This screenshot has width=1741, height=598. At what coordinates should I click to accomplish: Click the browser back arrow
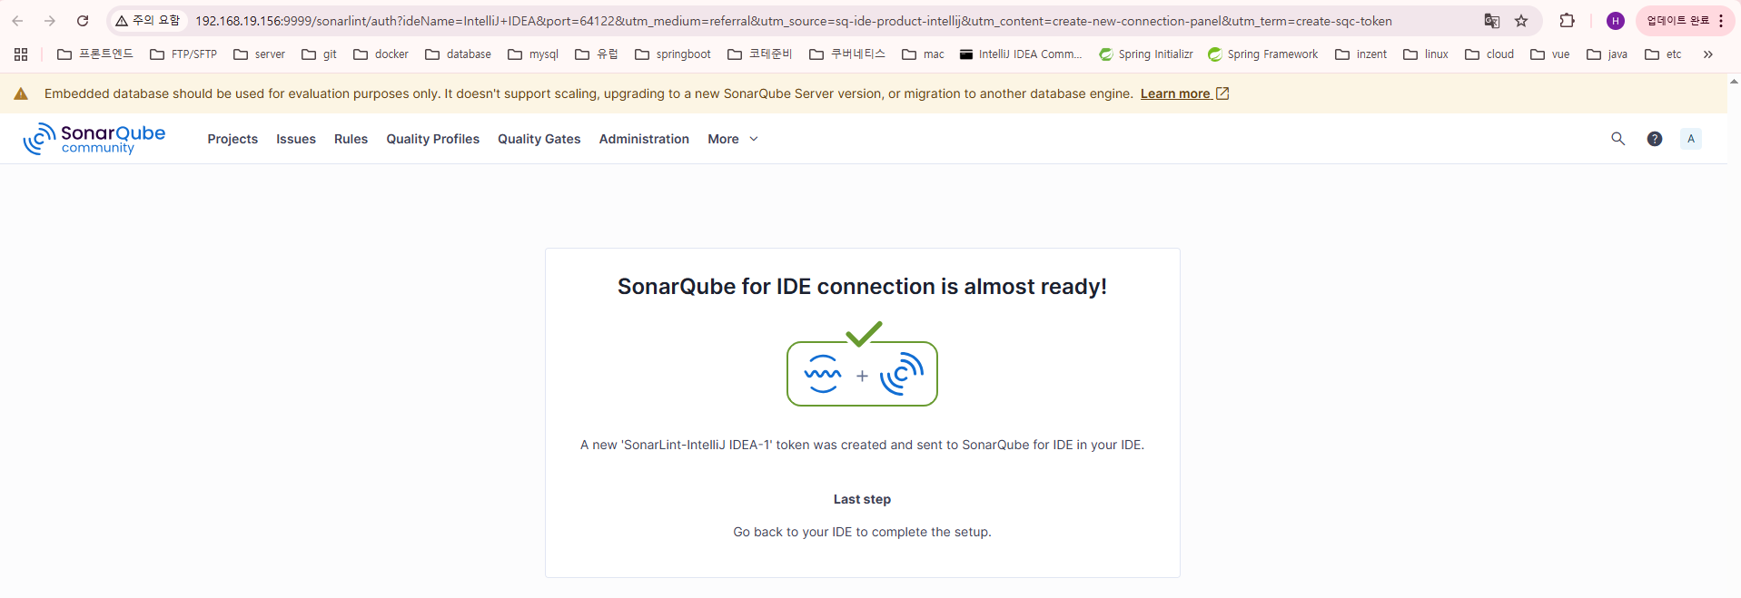coord(17,21)
